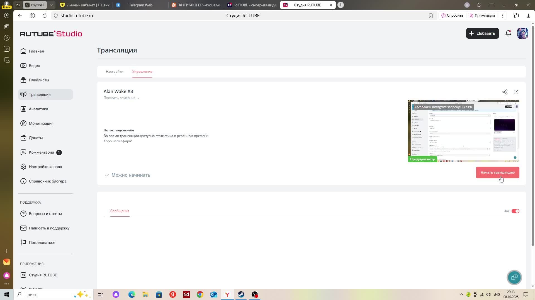Toggle the Чат switch off
Screen dimensions: 535x300
515,211
